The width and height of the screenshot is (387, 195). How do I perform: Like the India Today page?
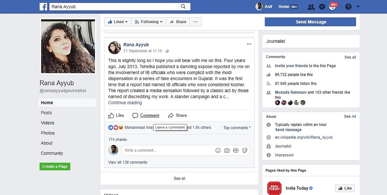point(345,188)
